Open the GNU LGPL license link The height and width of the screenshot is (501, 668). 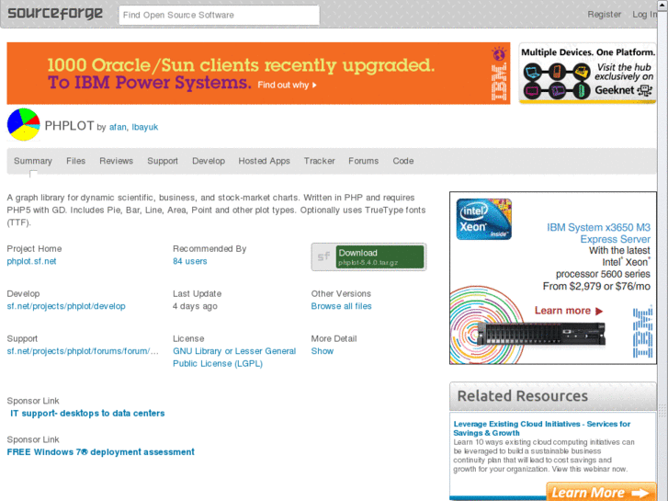coord(234,358)
